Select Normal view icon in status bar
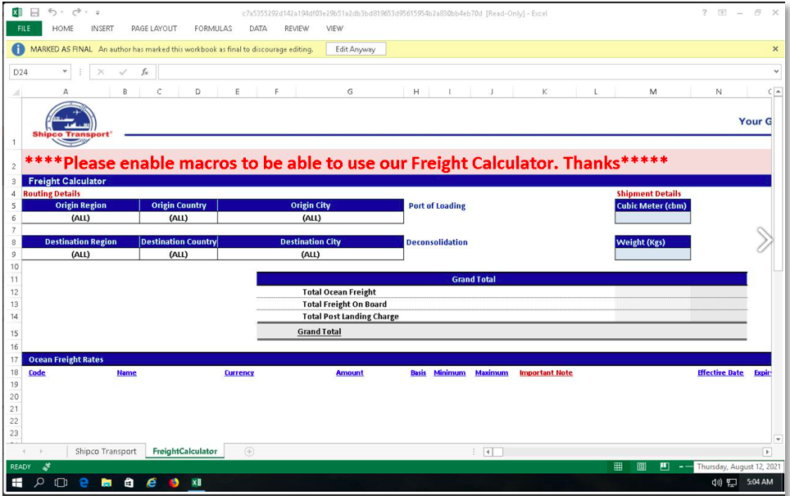 (x=619, y=467)
